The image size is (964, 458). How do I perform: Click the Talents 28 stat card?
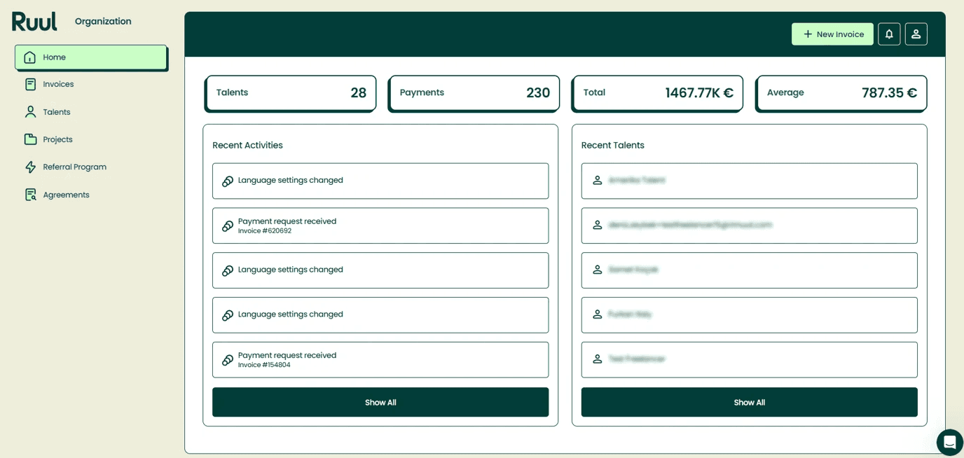point(291,93)
